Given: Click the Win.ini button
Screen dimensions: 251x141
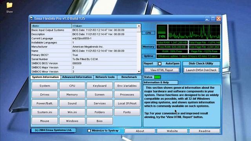Looking at the screenshot, I should tap(72, 112).
